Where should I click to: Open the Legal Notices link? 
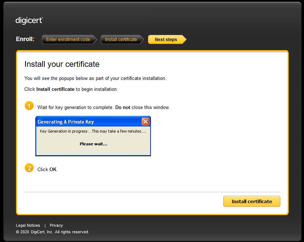(x=28, y=225)
